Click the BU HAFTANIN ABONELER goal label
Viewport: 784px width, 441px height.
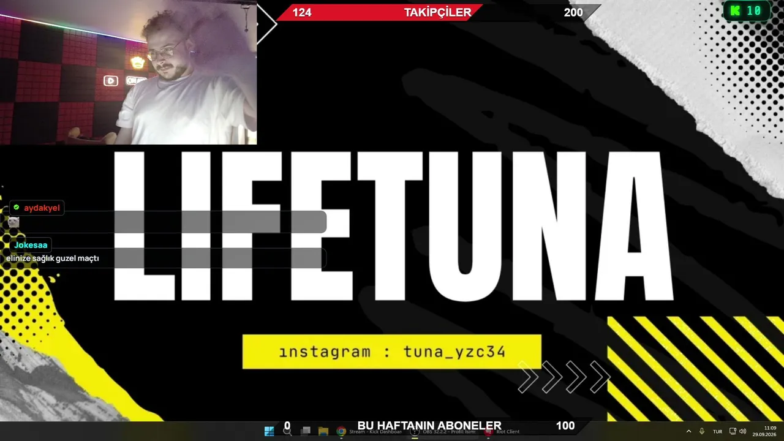point(429,426)
